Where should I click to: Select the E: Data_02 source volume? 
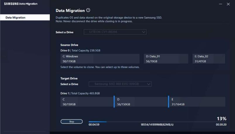point(209,59)
